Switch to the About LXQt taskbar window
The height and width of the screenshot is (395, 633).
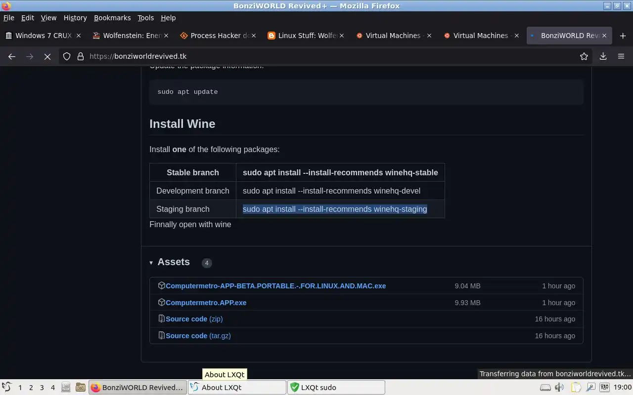coord(237,388)
